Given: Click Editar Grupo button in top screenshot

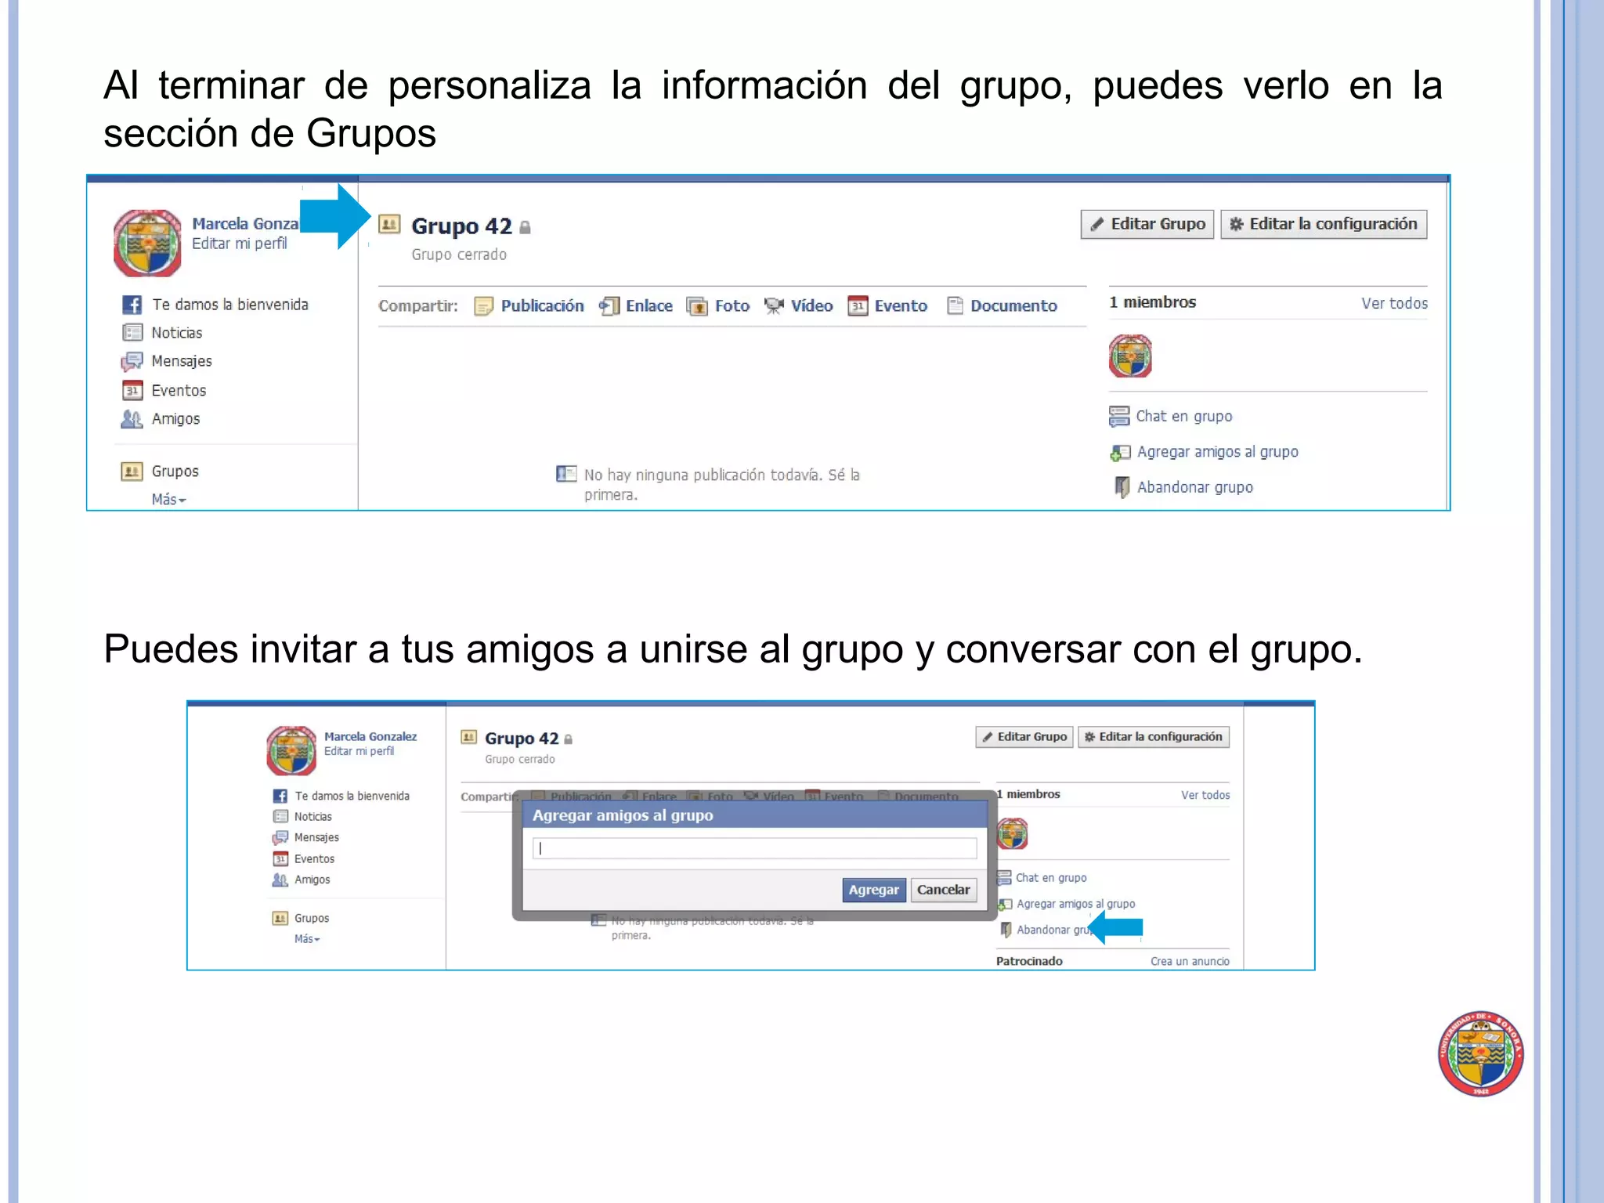Looking at the screenshot, I should (x=1147, y=224).
